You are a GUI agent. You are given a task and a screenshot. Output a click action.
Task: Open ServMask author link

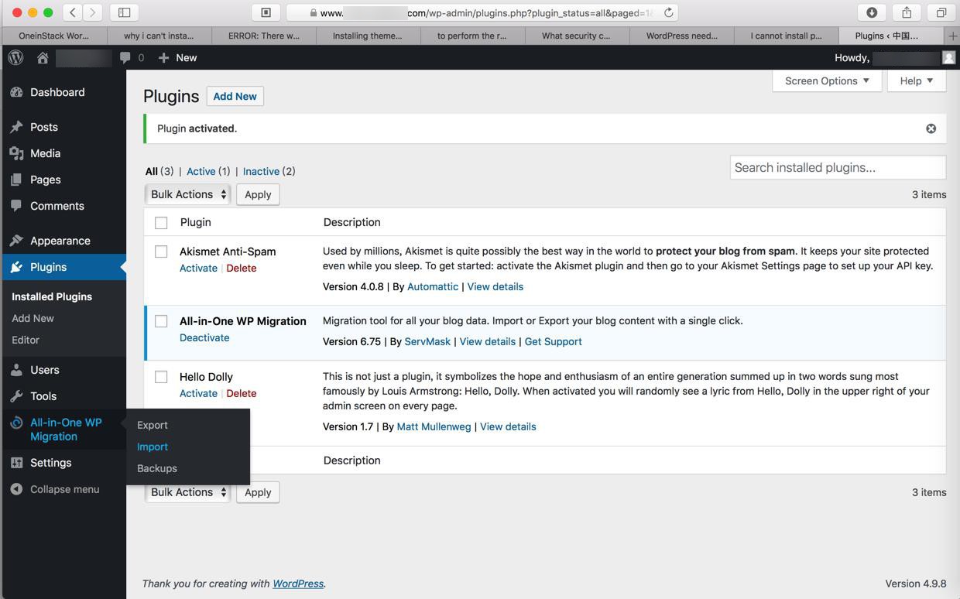point(427,341)
